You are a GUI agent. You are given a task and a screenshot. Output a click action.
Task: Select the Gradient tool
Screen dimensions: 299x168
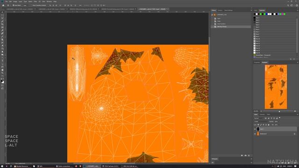tap(2, 49)
